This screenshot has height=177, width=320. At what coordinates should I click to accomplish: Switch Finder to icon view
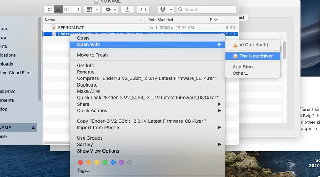pyautogui.click(x=49, y=10)
